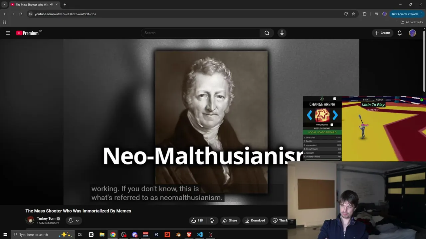
Task: Dislike the video with thumbs down
Action: click(x=212, y=220)
